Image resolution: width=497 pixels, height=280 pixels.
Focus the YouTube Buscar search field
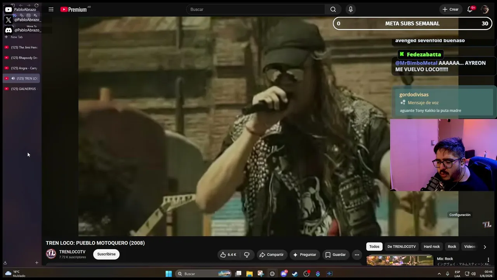(255, 9)
